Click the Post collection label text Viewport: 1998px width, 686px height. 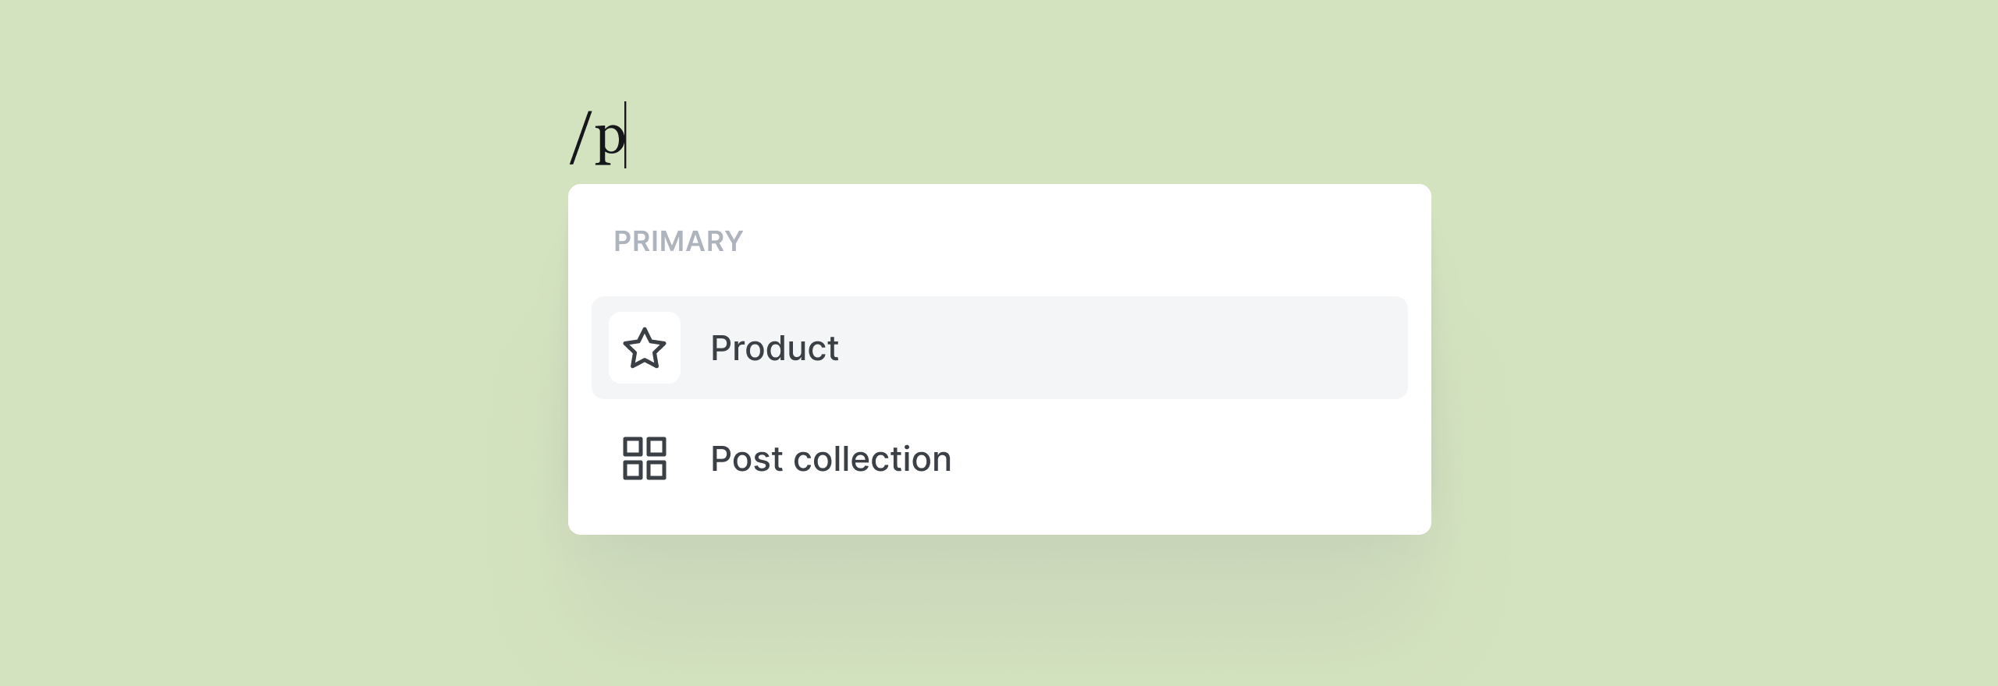click(830, 458)
